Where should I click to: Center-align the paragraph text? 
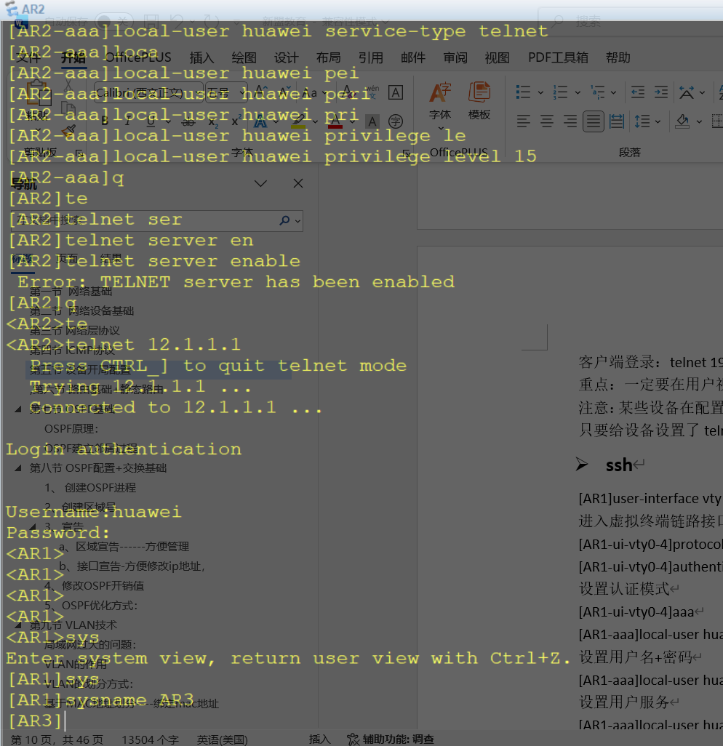pyautogui.click(x=547, y=121)
